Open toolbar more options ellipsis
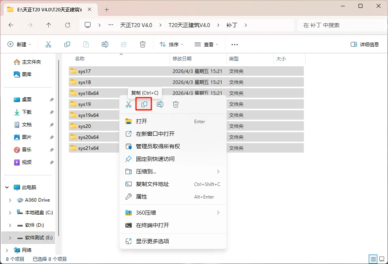The height and width of the screenshot is (264, 388). point(234,45)
